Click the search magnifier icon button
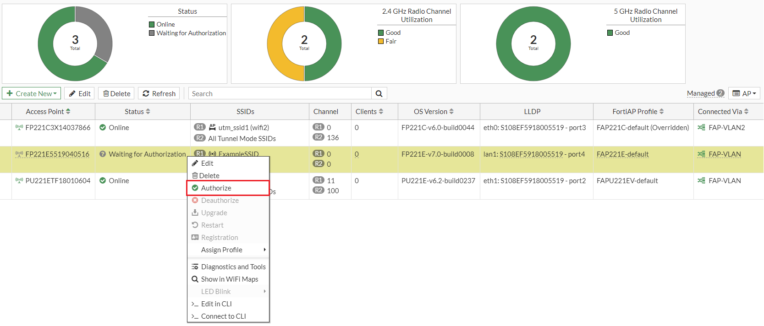 pos(379,93)
